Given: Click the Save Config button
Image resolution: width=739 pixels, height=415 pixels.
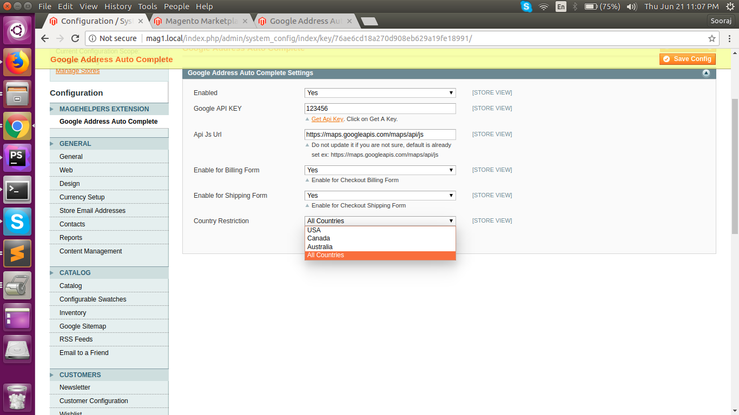Looking at the screenshot, I should tap(688, 59).
